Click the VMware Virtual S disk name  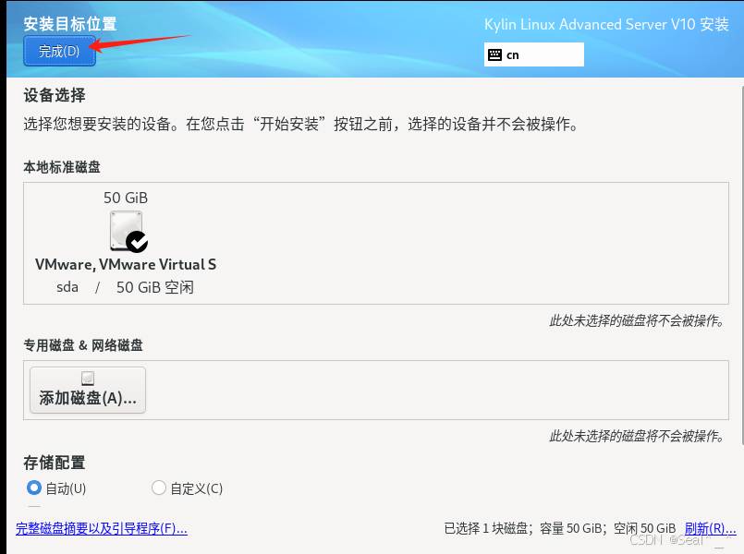click(126, 264)
